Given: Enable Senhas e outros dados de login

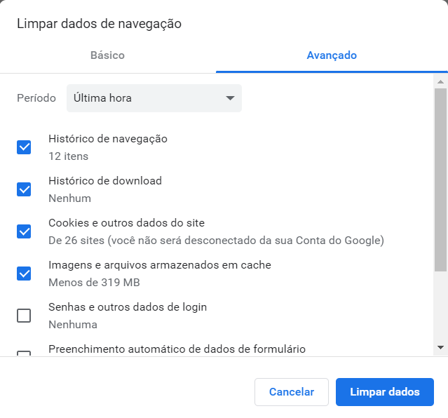Looking at the screenshot, I should pyautogui.click(x=24, y=316).
